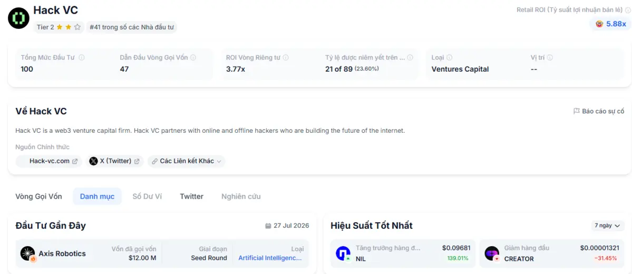Click the CREATOR token name
This screenshot has width=632, height=274.
click(519, 259)
